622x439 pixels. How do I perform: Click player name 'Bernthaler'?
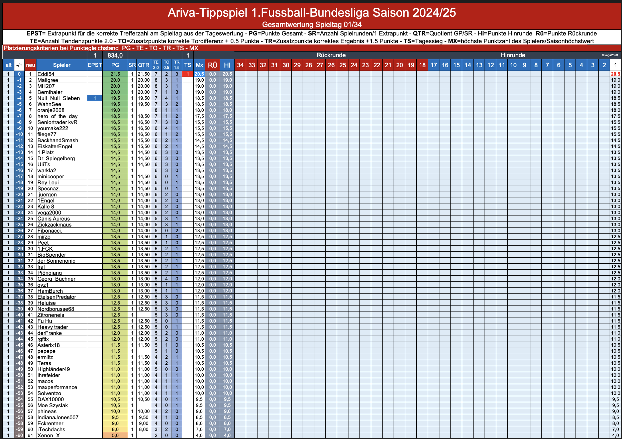tap(50, 92)
